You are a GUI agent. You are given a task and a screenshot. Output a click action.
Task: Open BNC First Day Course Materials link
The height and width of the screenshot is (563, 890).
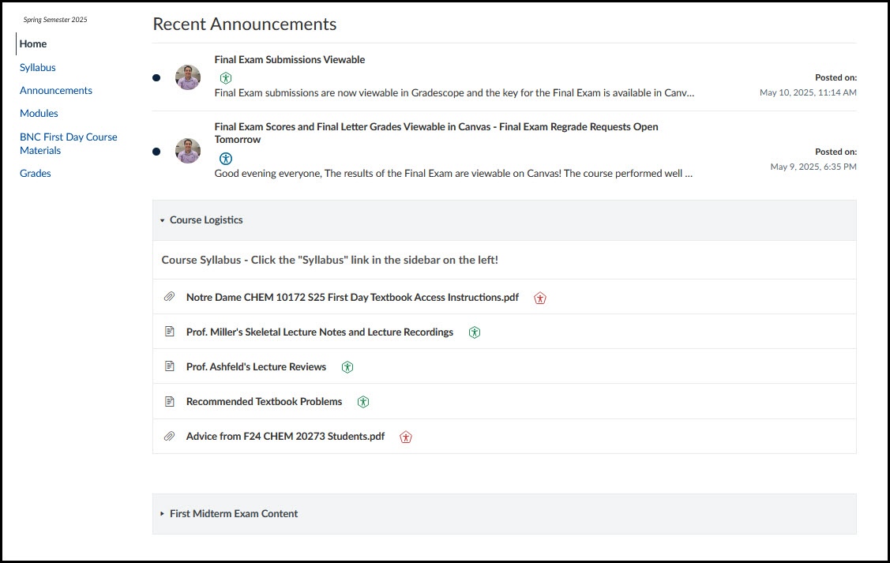pyautogui.click(x=68, y=144)
